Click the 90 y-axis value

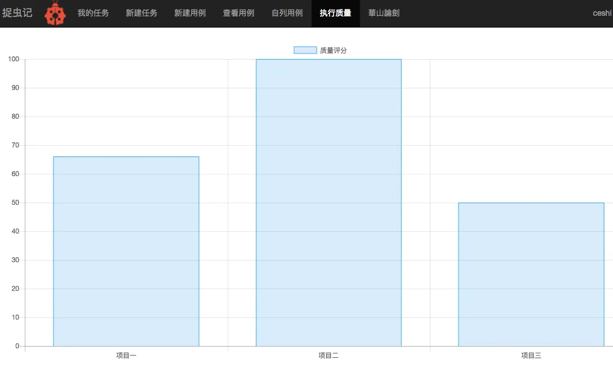(15, 88)
